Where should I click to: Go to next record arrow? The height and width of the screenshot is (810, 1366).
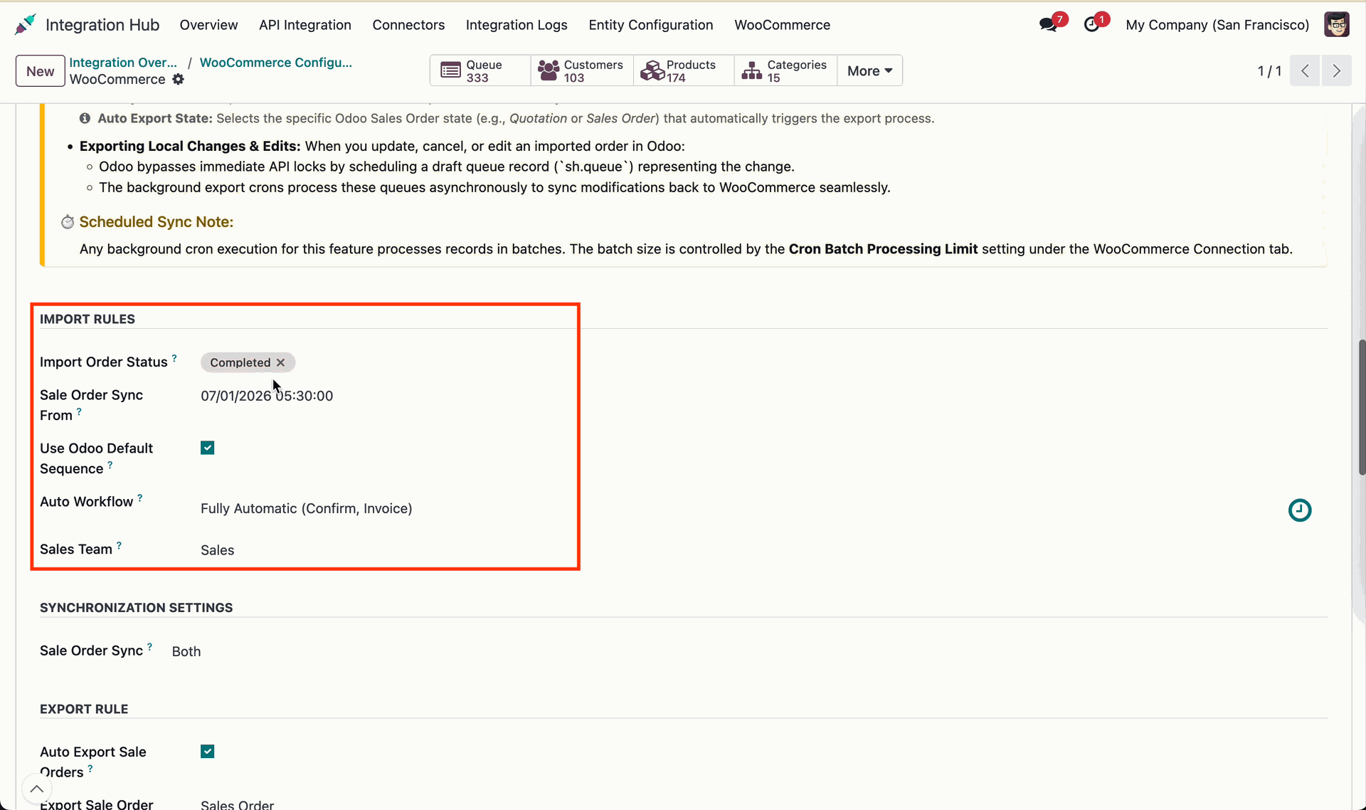(1337, 71)
